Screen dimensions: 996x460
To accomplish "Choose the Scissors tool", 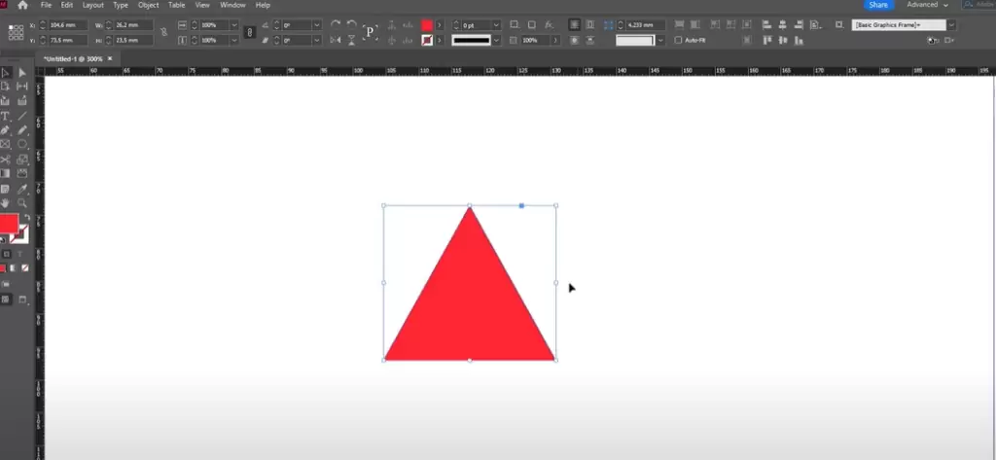I will pos(5,159).
